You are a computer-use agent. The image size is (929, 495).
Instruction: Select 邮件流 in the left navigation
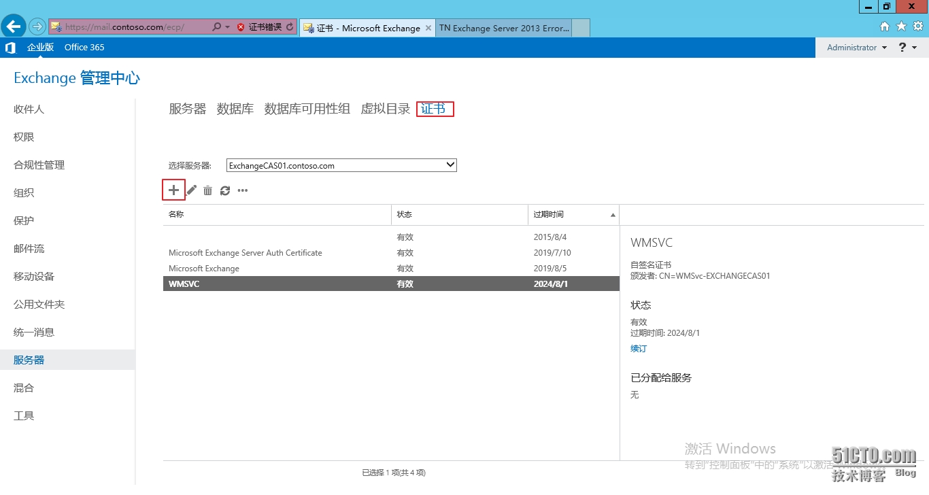click(28, 248)
